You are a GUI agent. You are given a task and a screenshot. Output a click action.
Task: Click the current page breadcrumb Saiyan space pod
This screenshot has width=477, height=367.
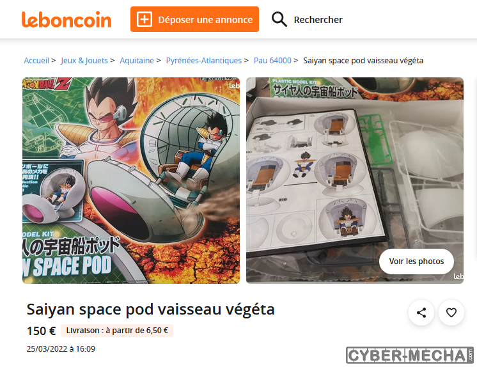click(x=363, y=61)
